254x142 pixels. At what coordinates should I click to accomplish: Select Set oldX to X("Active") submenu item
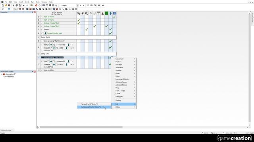pyautogui.click(x=94, y=104)
